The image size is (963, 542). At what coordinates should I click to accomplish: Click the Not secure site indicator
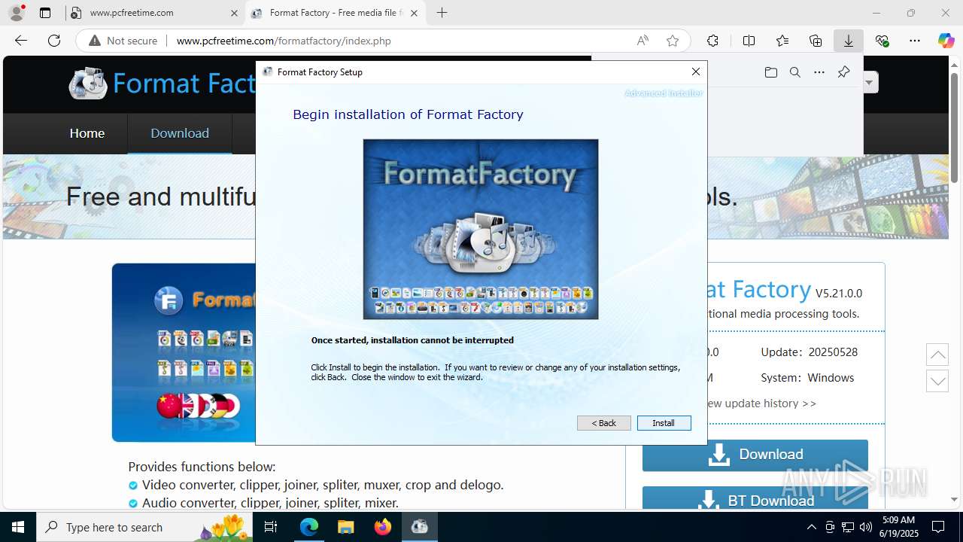tap(123, 41)
